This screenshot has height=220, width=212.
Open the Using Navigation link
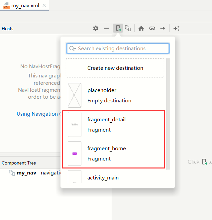38,114
